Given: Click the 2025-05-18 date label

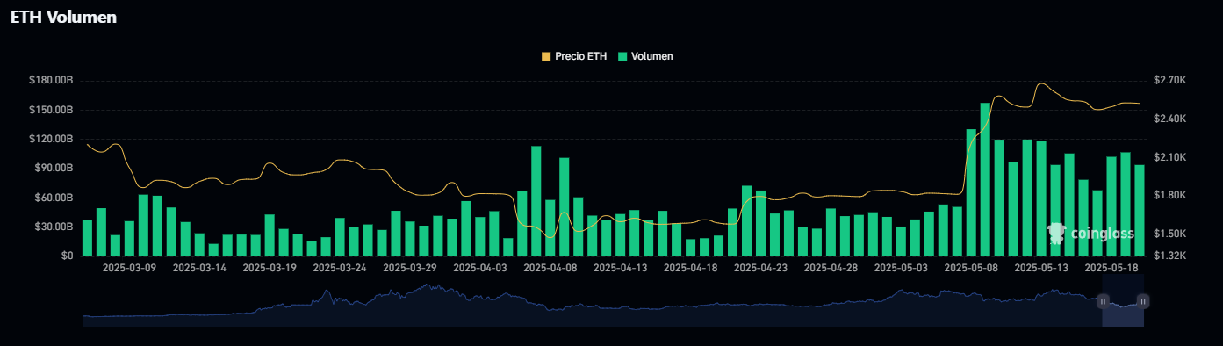Looking at the screenshot, I should (1112, 268).
